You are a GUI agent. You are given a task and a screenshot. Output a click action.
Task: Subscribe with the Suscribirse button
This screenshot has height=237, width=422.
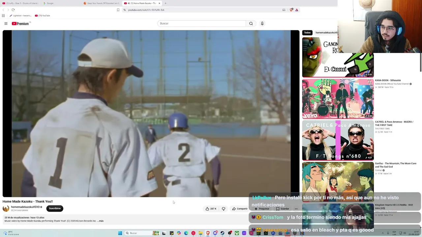click(55, 208)
